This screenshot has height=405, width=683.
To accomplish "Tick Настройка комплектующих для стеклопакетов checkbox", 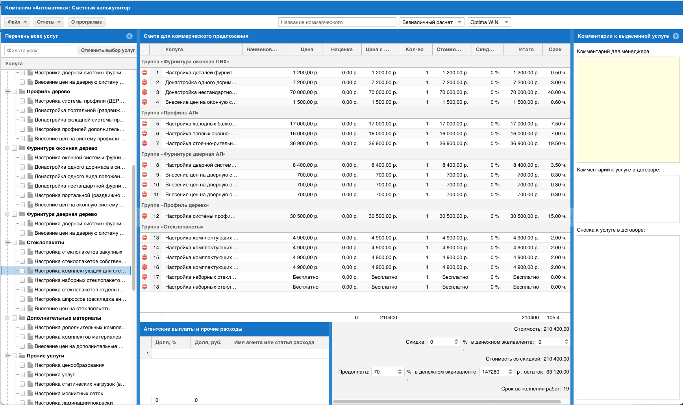I will (x=22, y=271).
